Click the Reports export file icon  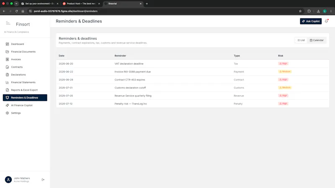point(7,90)
